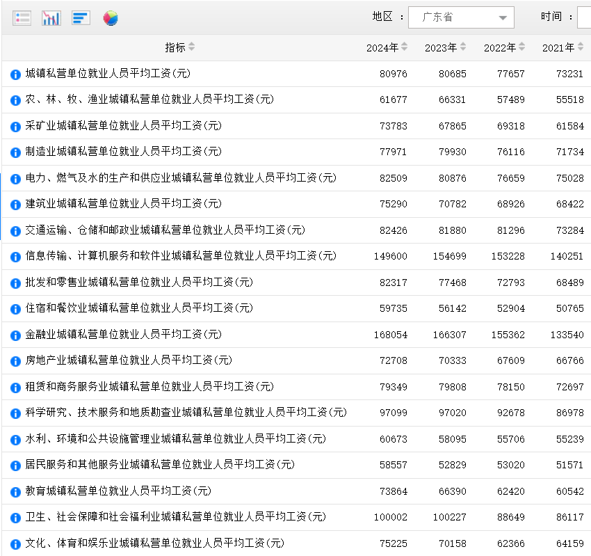Open info for 住宿和餐饮业 row
Screen dimensions: 591x556
[x=15, y=309]
